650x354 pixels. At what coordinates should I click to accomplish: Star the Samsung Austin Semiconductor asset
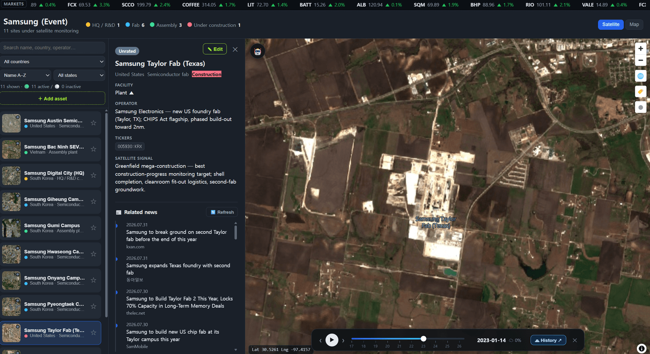93,123
